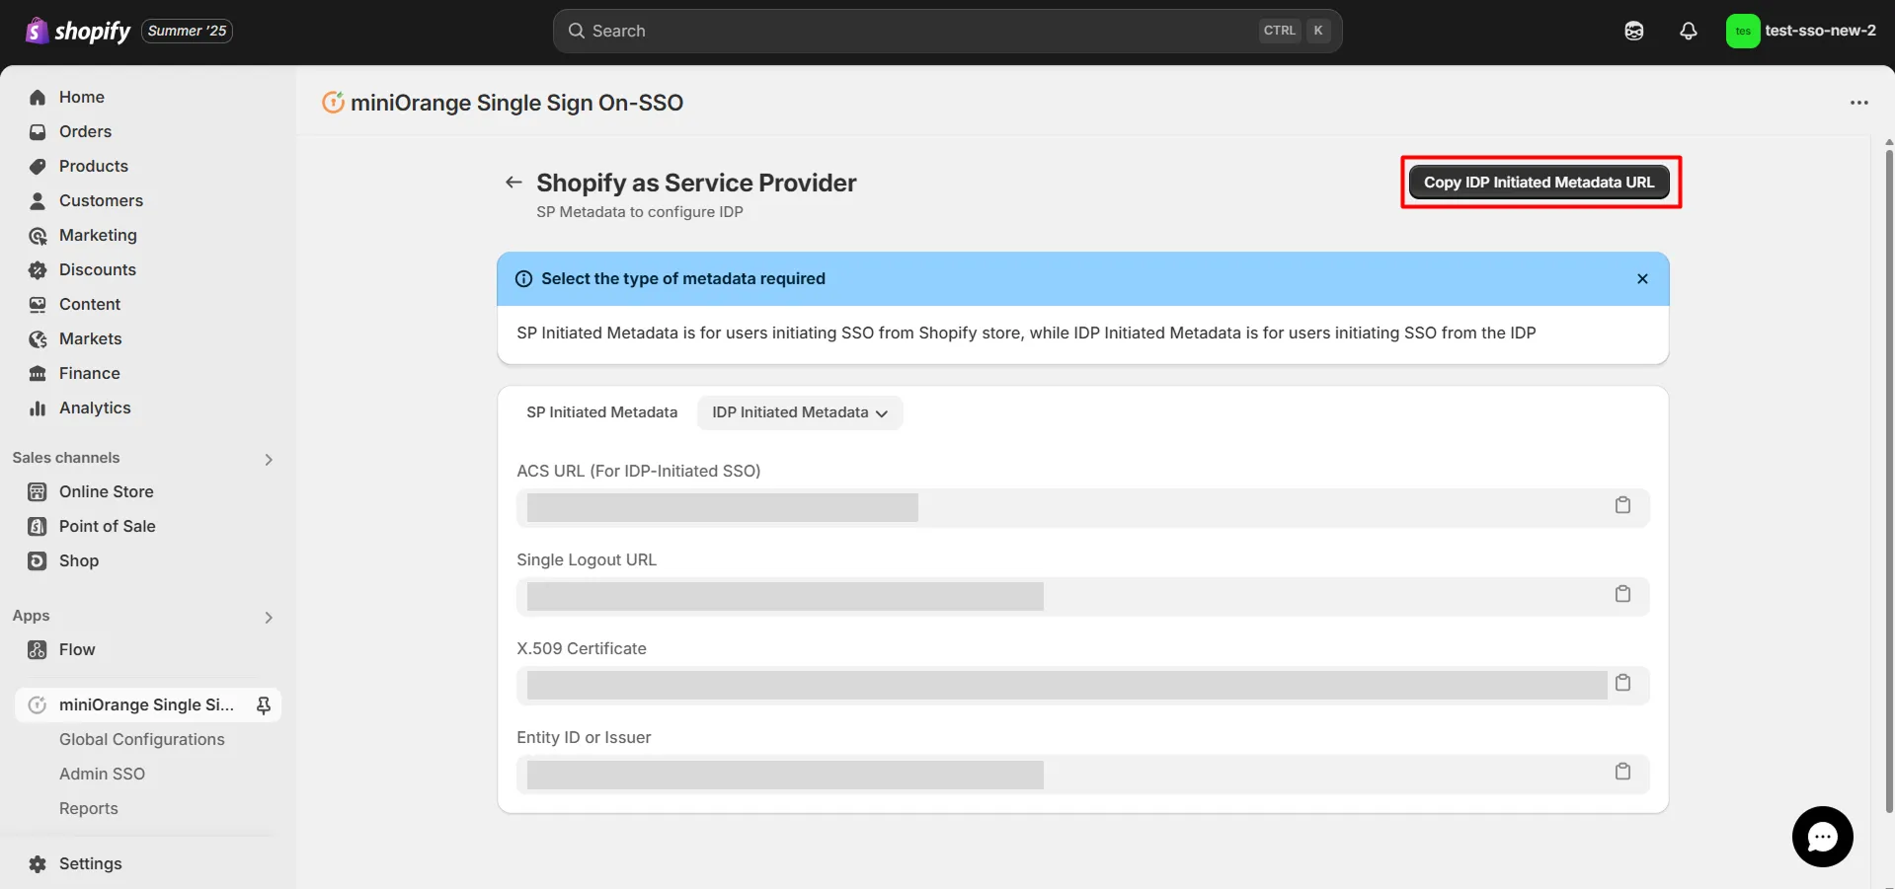Open the three-dot app options menu
Image resolution: width=1895 pixels, height=889 pixels.
[1859, 103]
